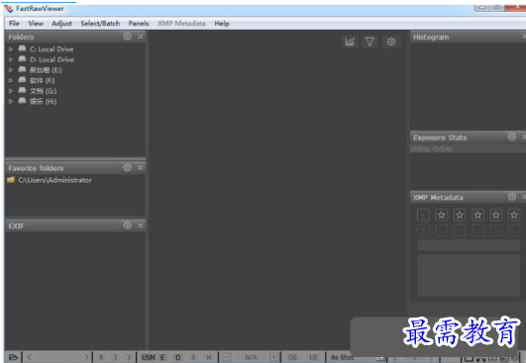
Task: Click the N/A exposure value
Action: click(251, 357)
